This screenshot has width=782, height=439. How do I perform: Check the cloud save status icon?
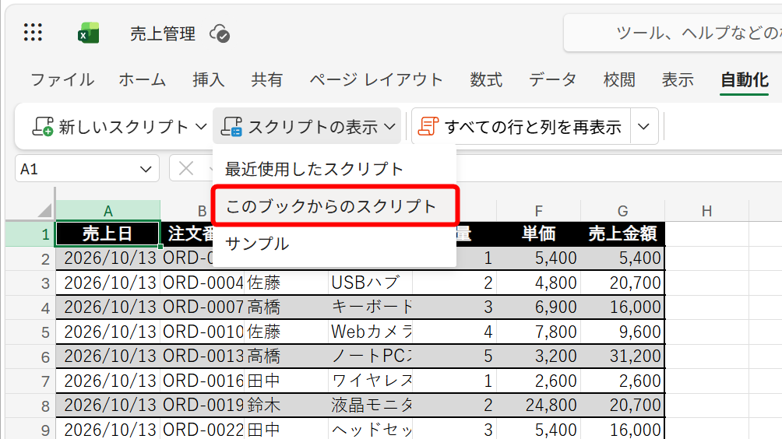pos(220,34)
